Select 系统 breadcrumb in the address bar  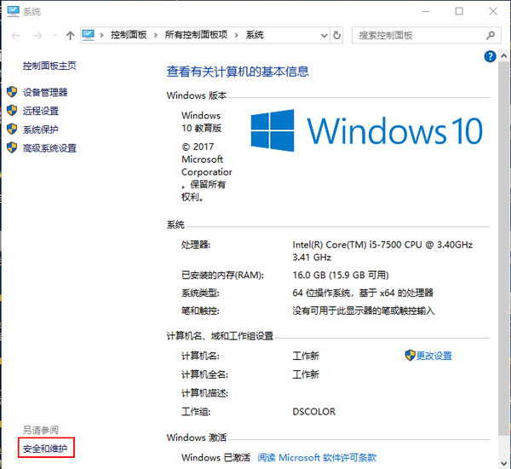[255, 35]
